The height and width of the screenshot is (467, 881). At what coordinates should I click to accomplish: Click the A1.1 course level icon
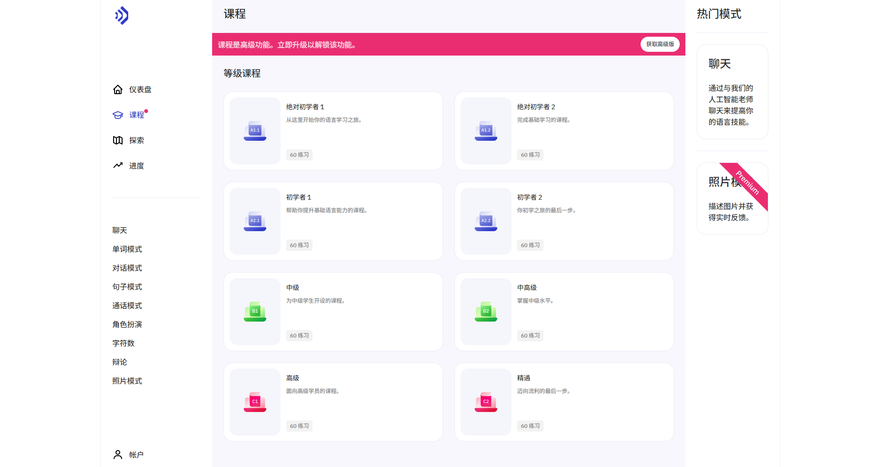tap(255, 131)
